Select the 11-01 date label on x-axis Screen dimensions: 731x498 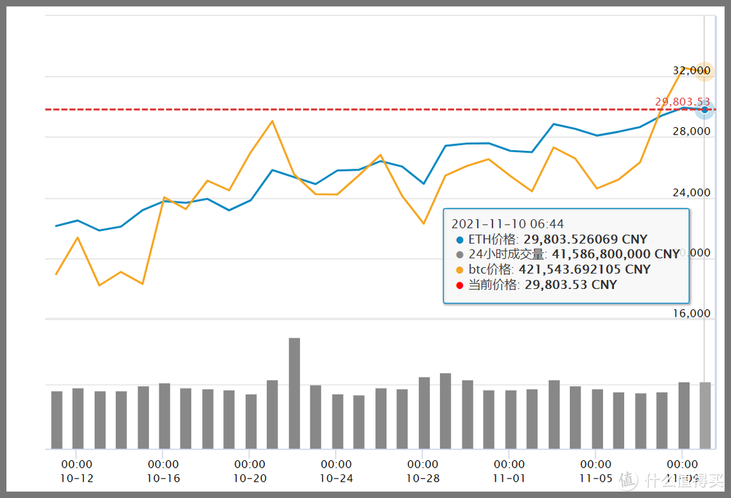[x=509, y=478]
